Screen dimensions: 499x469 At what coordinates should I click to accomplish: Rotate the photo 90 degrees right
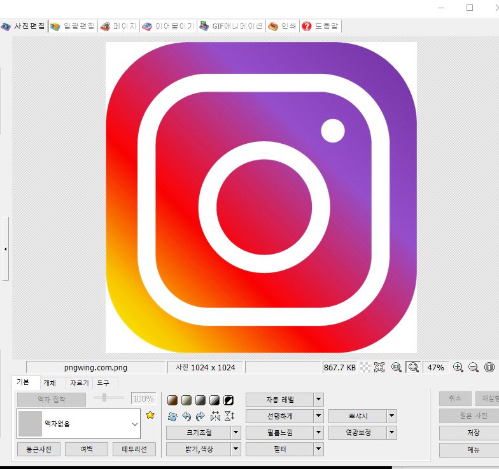[x=200, y=416]
